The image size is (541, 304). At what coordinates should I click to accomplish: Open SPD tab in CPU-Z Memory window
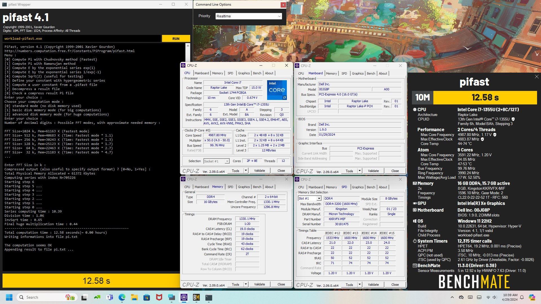230,187
